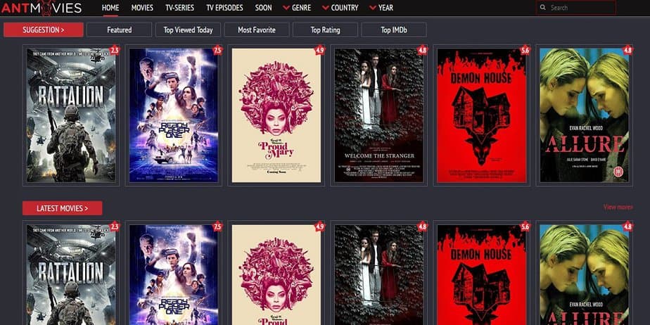
Task: Follow the View more link
Action: (618, 208)
